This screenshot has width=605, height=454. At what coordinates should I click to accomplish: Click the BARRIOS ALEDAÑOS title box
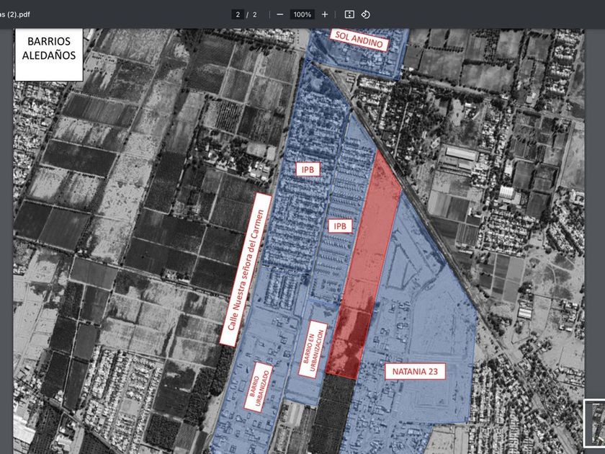click(49, 55)
